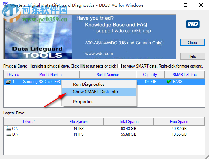Close the window with the title bar X
The image size is (209, 159).
click(201, 5)
